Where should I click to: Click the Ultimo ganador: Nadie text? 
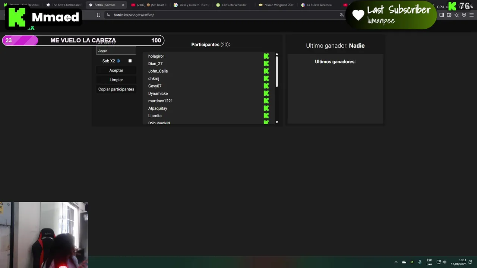tap(335, 46)
